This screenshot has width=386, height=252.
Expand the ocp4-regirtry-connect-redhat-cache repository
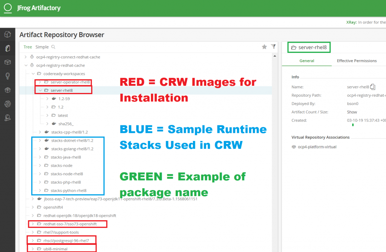click(x=26, y=57)
